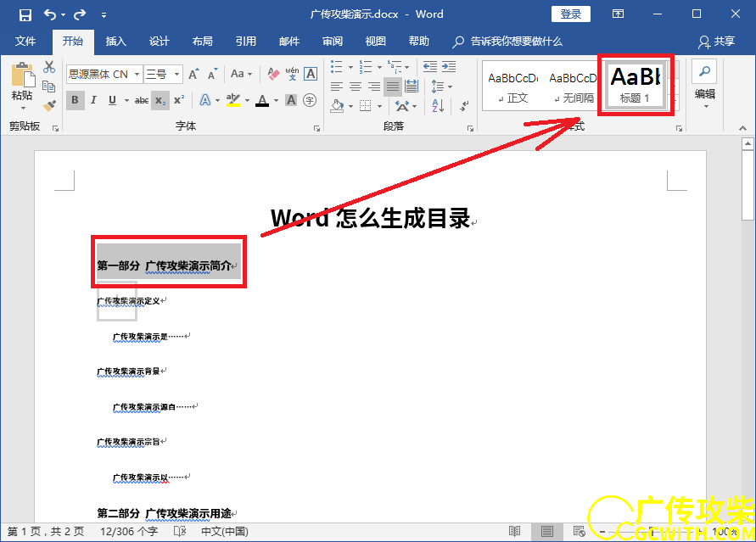
Task: Toggle Italic formatting
Action: tap(93, 100)
